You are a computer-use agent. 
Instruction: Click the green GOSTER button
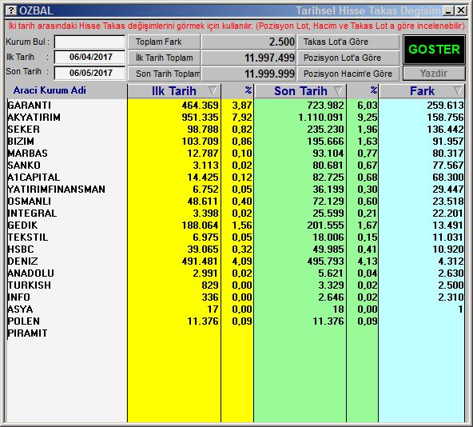pos(434,50)
